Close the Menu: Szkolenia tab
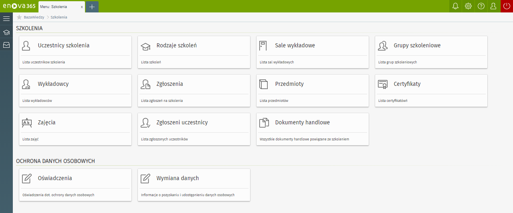 point(82,7)
